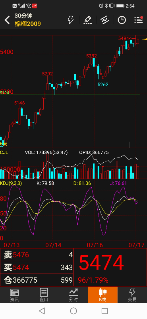The height and width of the screenshot is (319, 147).
Task: Open the 30分钟 period dropdown
Action: [x=23, y=16]
